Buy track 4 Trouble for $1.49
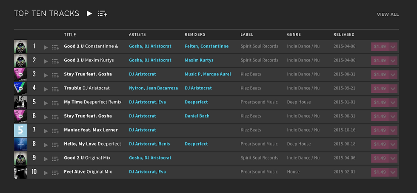This screenshot has width=417, height=193. [380, 89]
